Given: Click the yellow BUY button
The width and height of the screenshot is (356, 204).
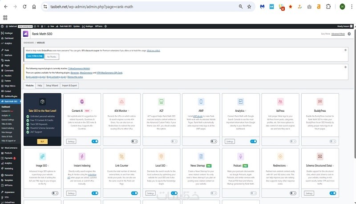Looking at the screenshot, I should tap(42, 141).
